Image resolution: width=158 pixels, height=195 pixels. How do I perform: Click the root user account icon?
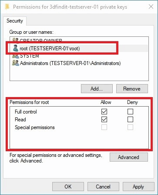click(x=16, y=49)
